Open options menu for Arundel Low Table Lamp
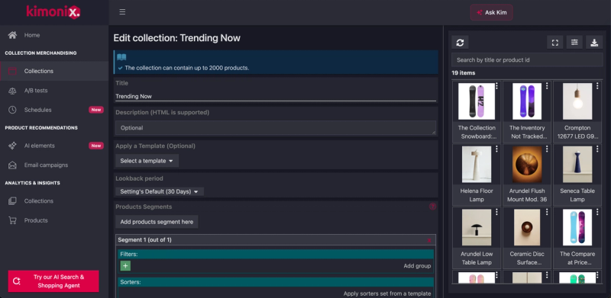Screen dimensions: 611x298 (x=496, y=212)
